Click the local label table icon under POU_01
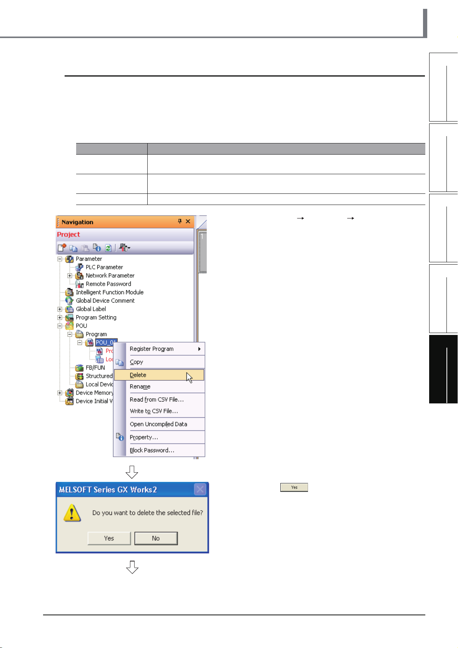 click(x=100, y=360)
